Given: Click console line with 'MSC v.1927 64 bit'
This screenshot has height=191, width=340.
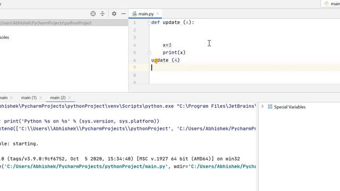Looking at the screenshot, I should (x=120, y=159).
